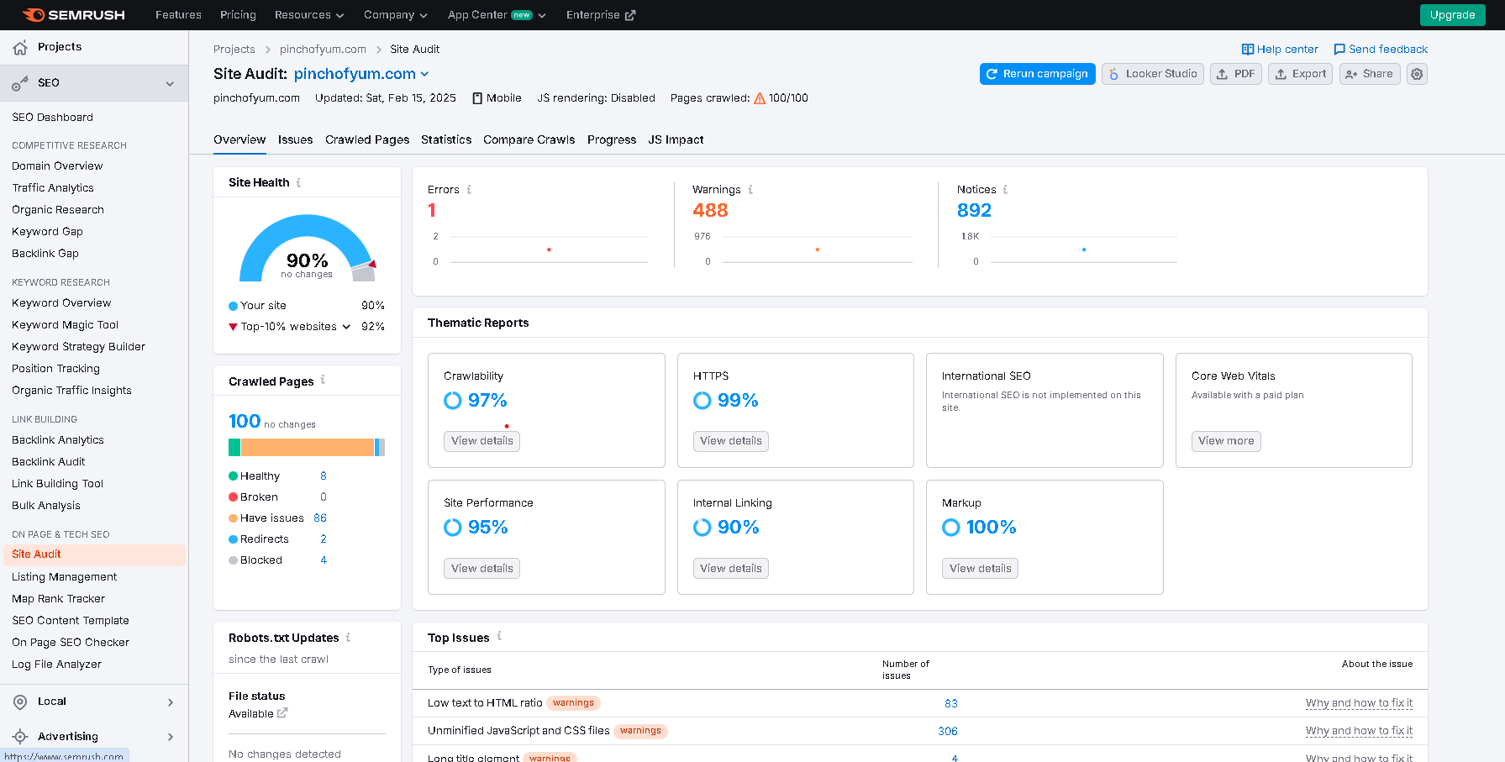Click the Errors info icon
This screenshot has height=762, width=1505.
[469, 190]
